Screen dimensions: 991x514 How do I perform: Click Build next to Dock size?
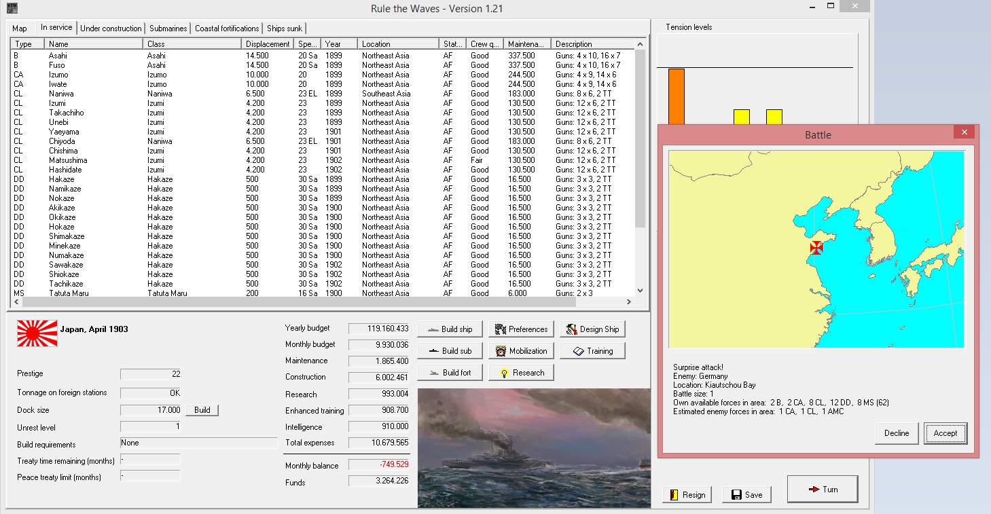pyautogui.click(x=202, y=410)
